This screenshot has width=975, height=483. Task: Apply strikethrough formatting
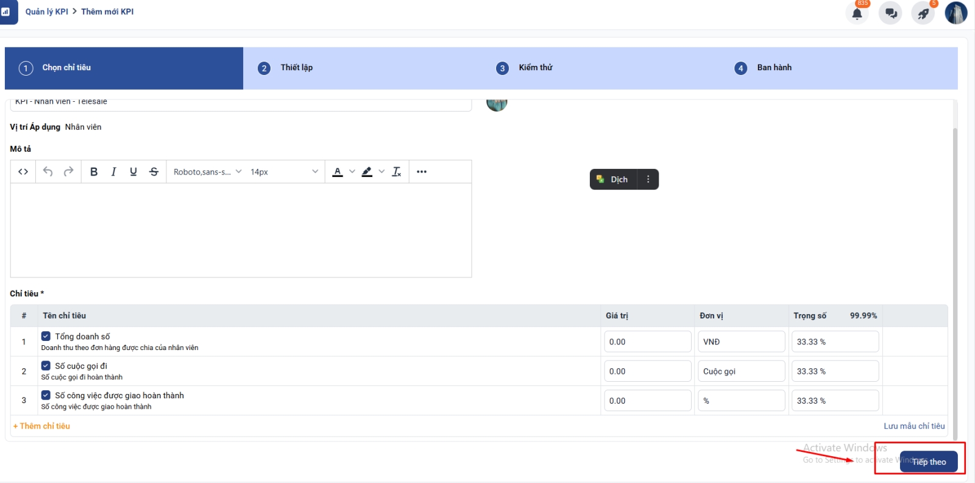pyautogui.click(x=154, y=172)
